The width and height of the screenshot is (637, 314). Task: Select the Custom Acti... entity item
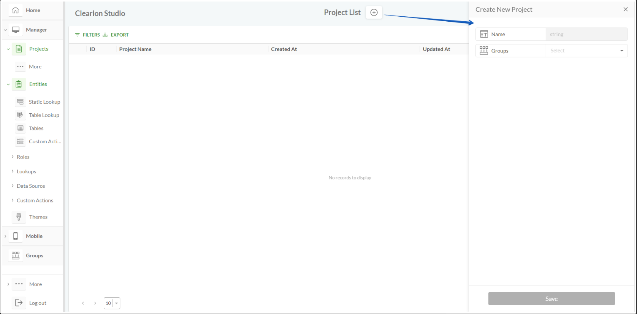click(x=44, y=141)
